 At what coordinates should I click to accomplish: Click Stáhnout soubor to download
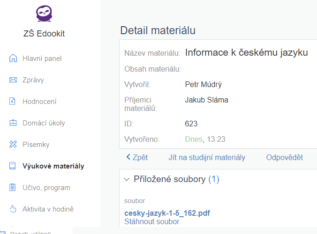pyautogui.click(x=151, y=222)
